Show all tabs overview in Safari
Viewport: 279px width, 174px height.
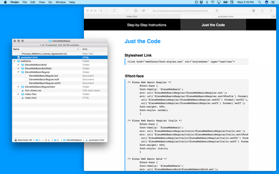coord(271,11)
